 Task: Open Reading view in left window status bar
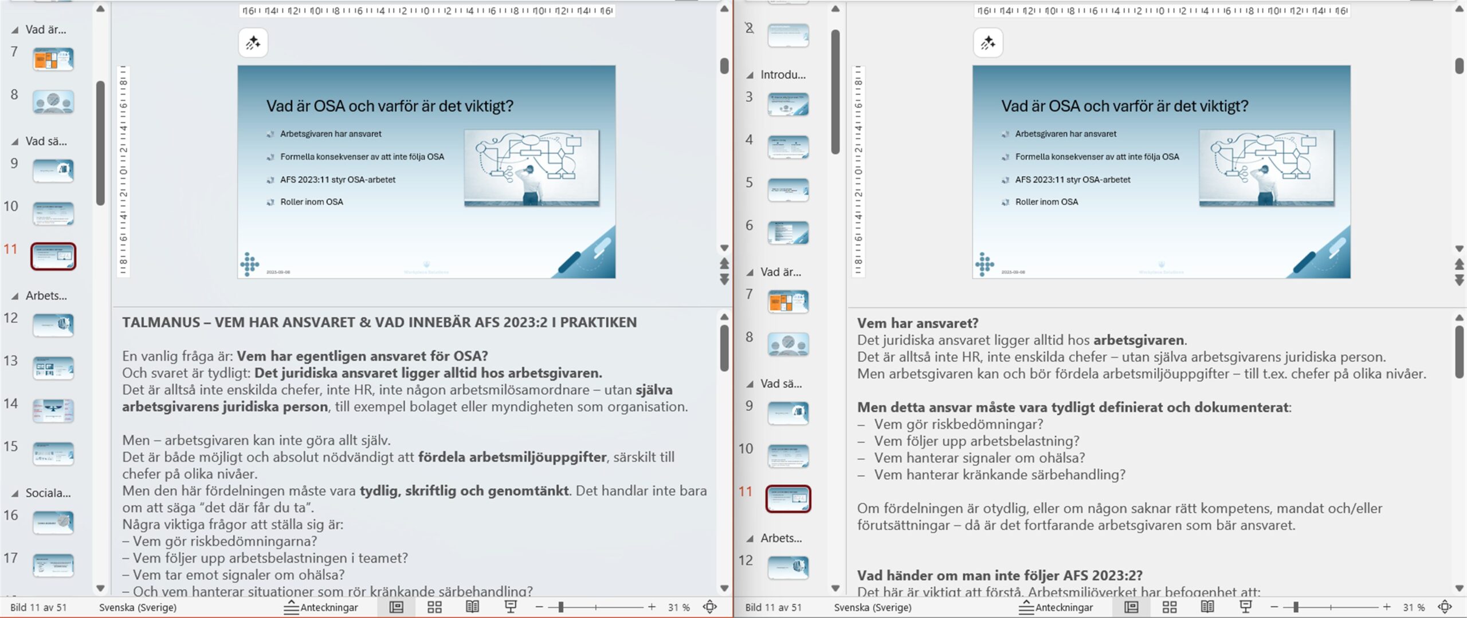coord(472,607)
